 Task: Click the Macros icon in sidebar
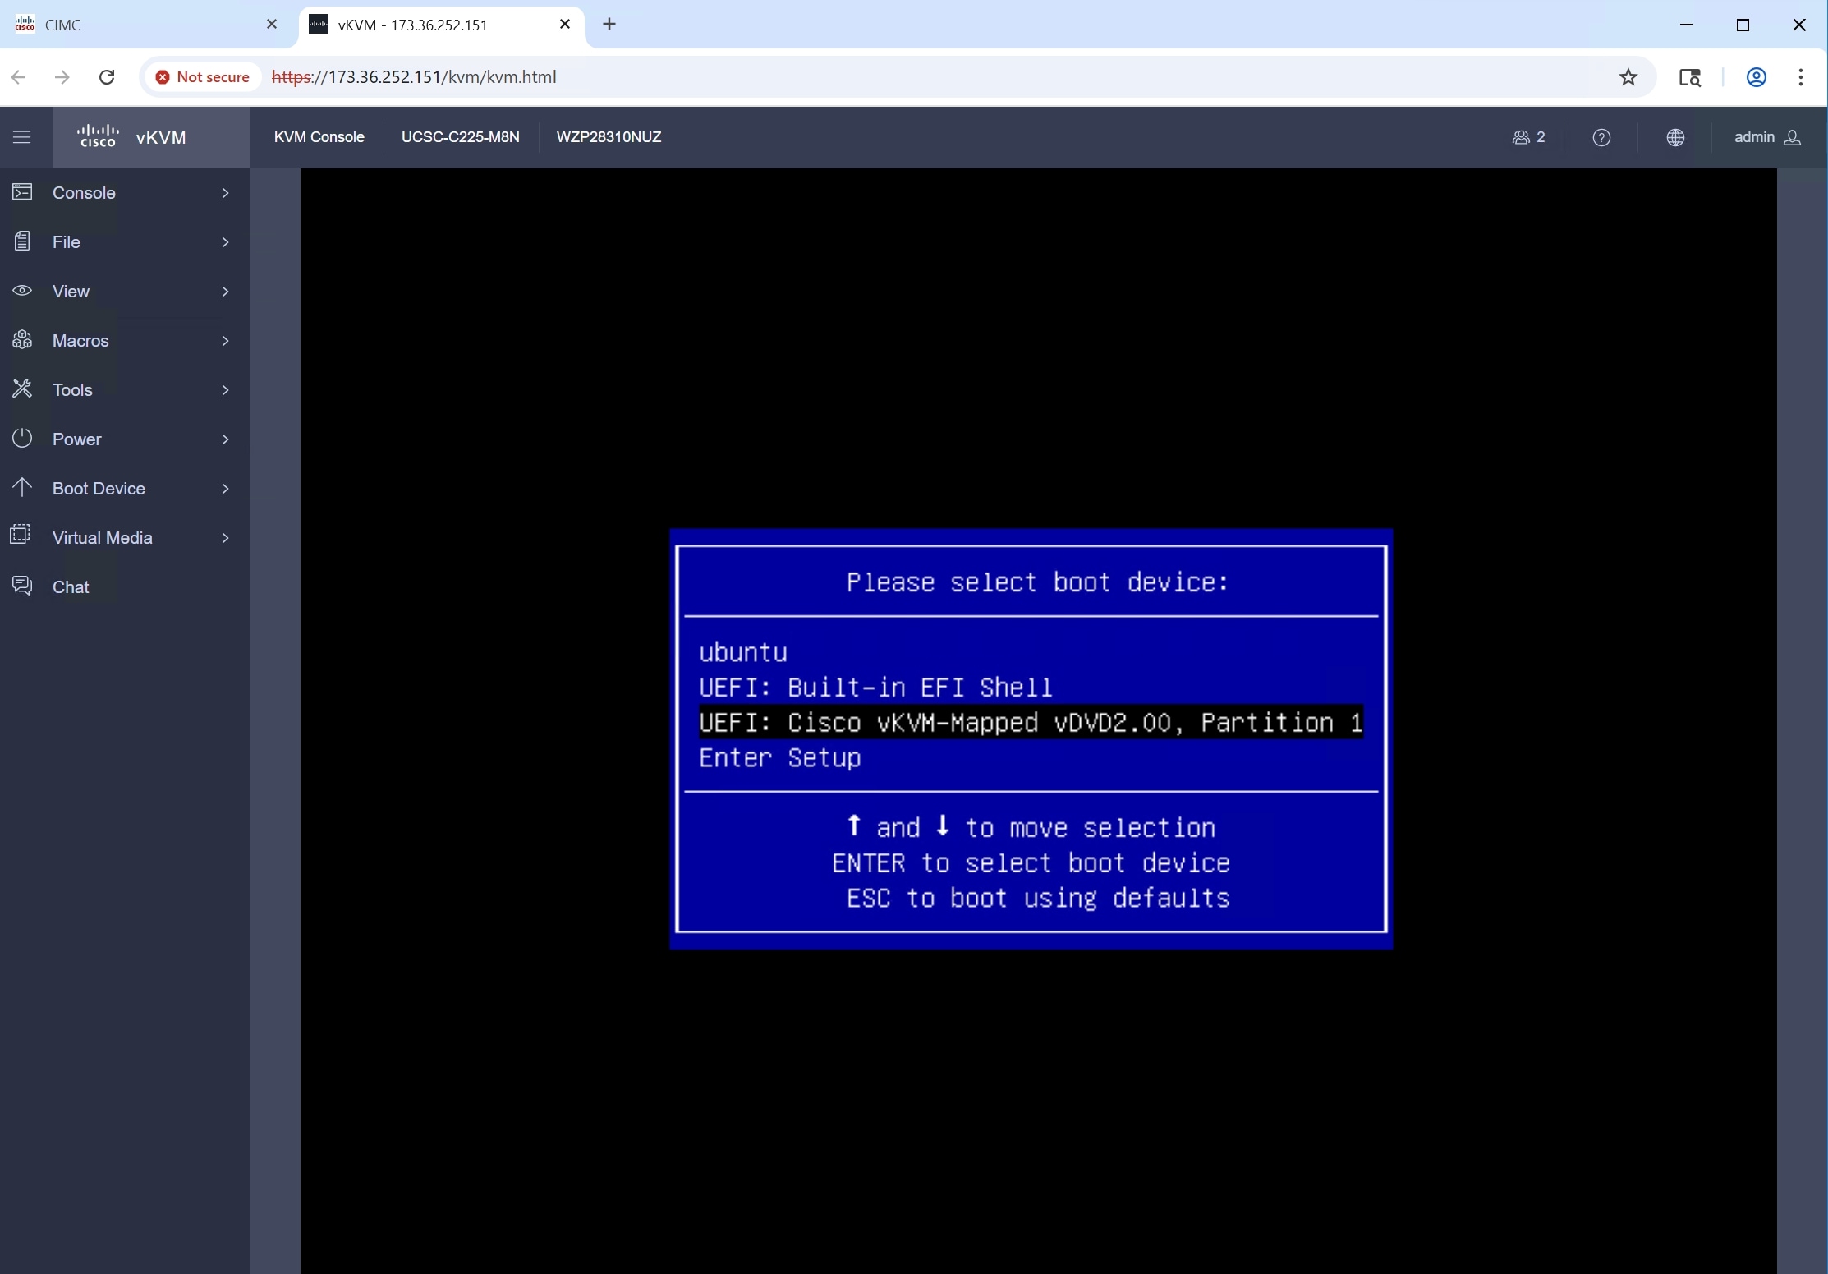pos(22,340)
